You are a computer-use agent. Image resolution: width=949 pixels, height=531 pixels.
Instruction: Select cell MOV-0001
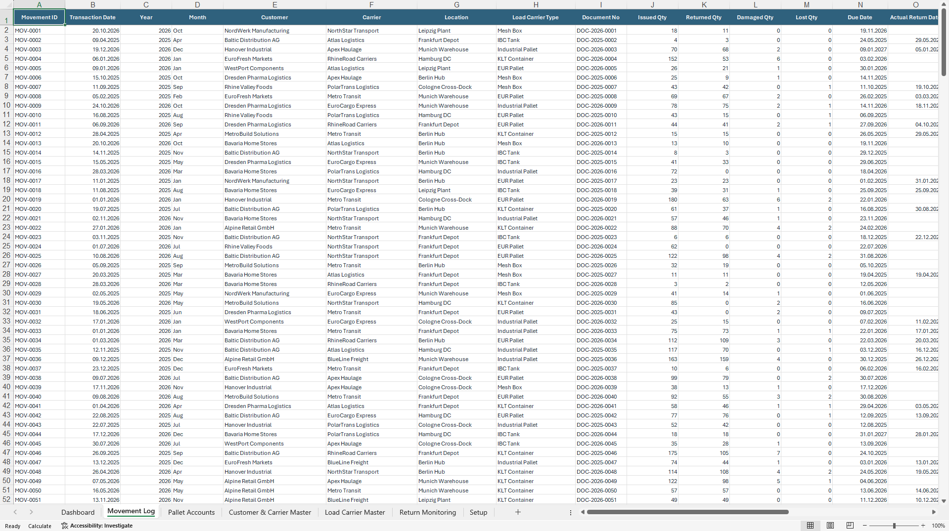(x=39, y=31)
